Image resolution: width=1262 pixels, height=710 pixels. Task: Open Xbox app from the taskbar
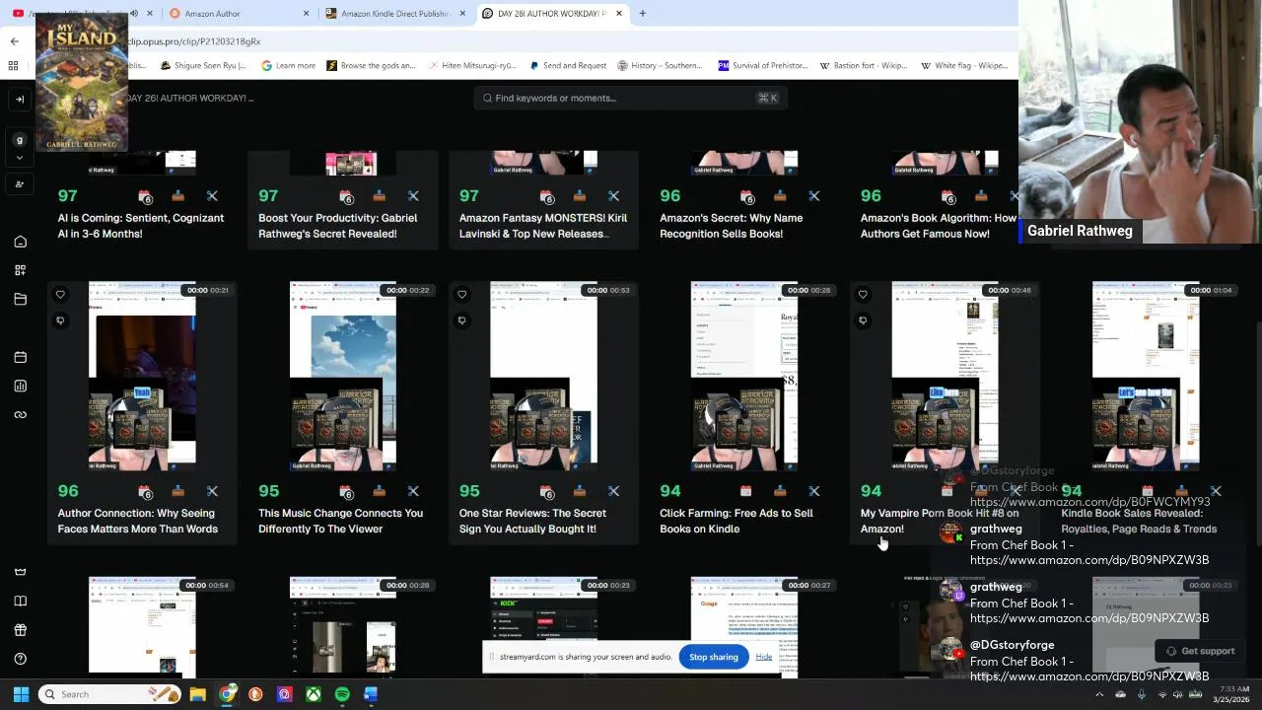[313, 694]
